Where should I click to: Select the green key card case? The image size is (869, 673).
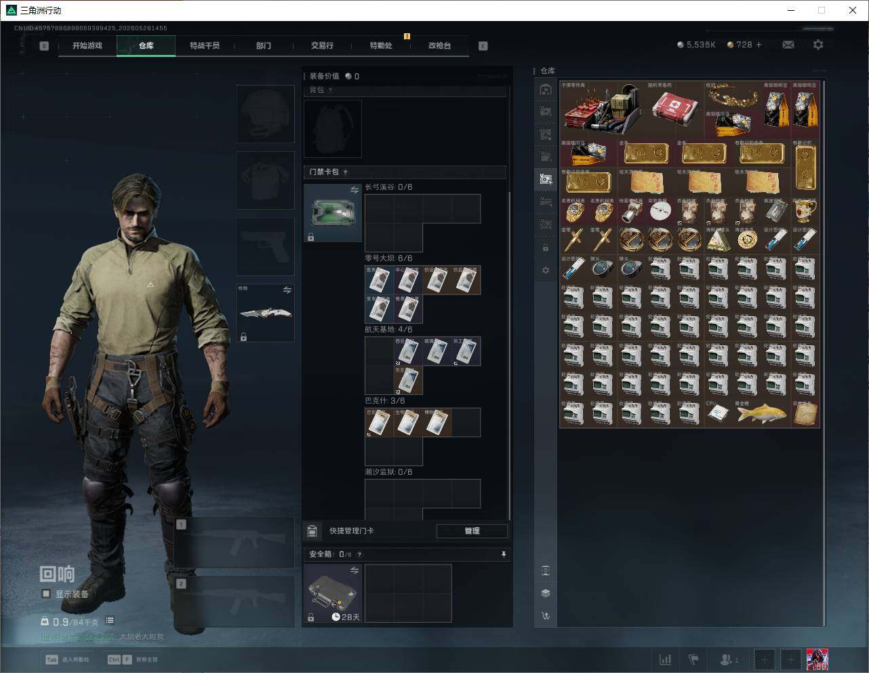(332, 213)
